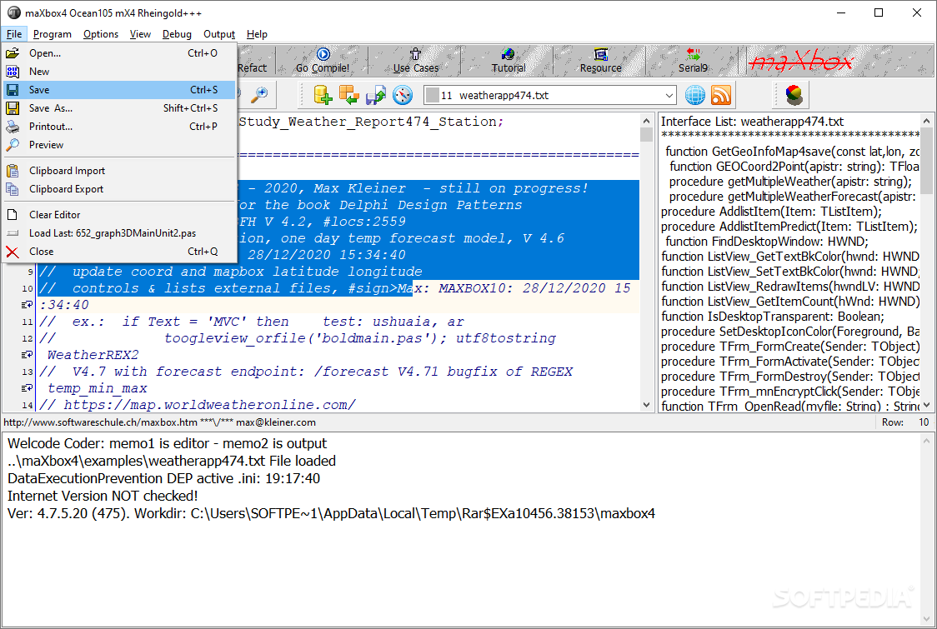This screenshot has height=629, width=937.
Task: Click 'function IsDesktopTransparent: Boolean;' entry
Action: (x=773, y=317)
